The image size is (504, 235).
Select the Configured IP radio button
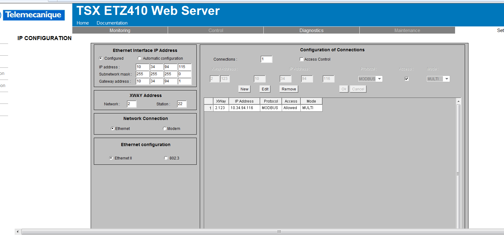[x=101, y=58]
